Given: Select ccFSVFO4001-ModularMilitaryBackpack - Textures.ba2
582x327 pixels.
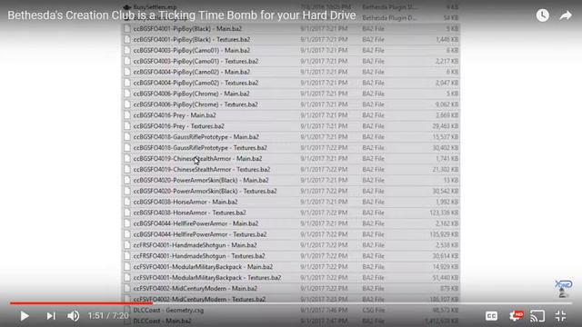Looking at the screenshot, I should (207, 277).
